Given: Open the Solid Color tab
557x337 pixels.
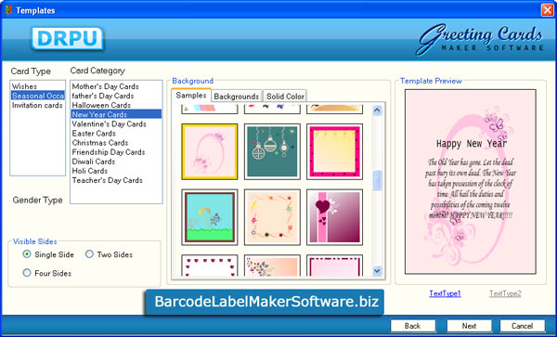Looking at the screenshot, I should [285, 97].
